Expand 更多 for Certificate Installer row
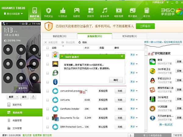 (134, 109)
